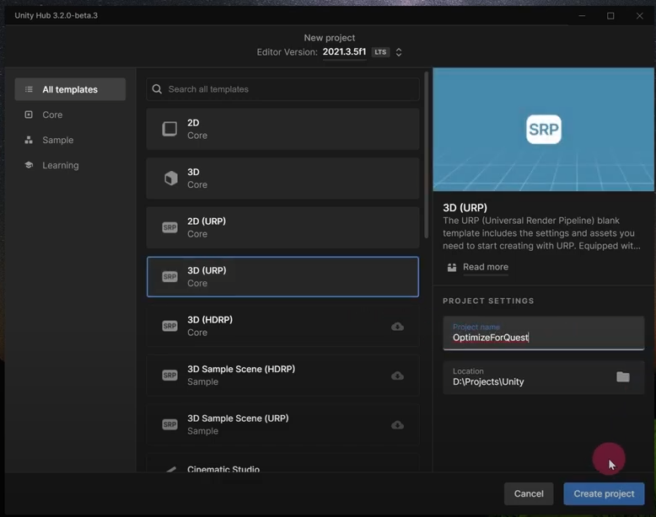Select the 3D (URP) template

click(x=282, y=277)
